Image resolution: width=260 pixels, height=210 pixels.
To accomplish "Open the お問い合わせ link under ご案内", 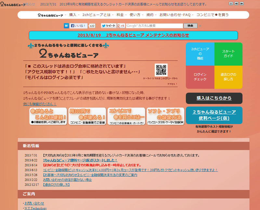I will click(34, 203).
